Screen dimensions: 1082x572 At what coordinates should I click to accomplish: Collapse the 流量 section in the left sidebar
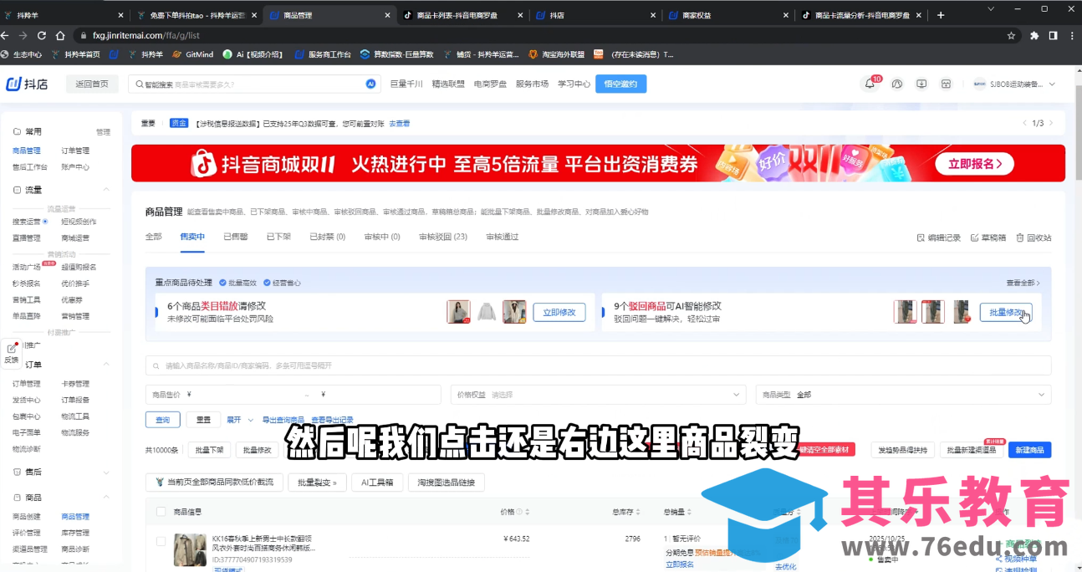(x=105, y=188)
